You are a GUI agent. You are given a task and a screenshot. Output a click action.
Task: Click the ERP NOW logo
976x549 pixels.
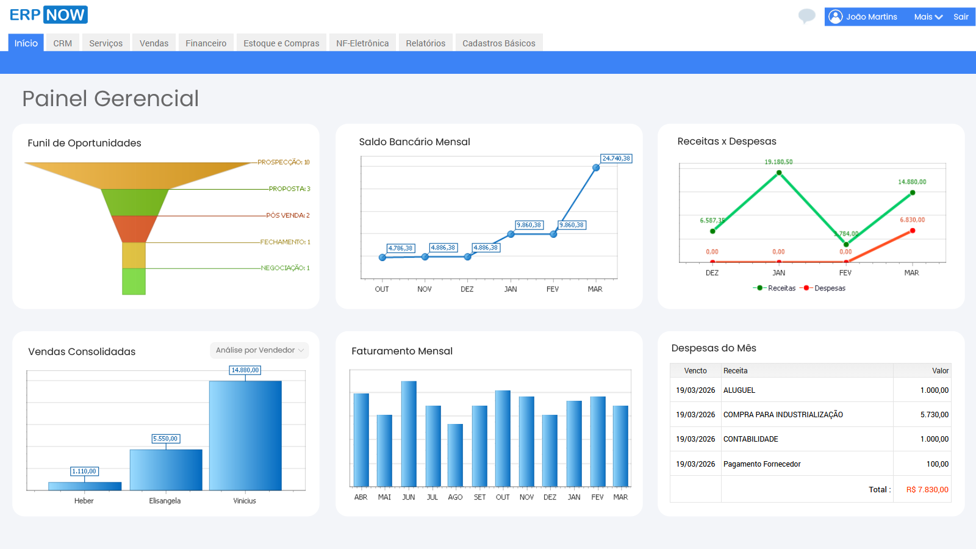48,14
